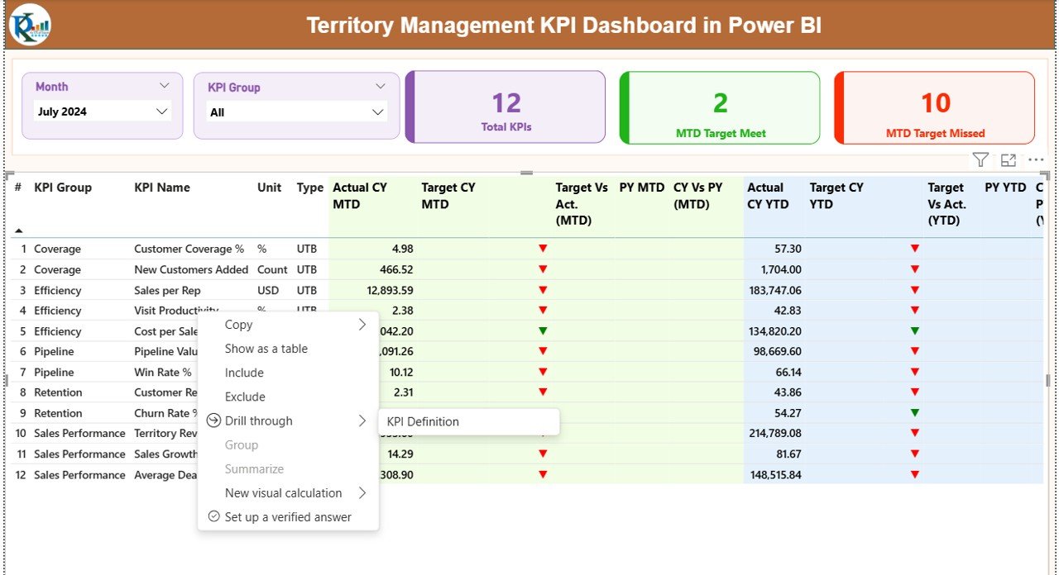Viewport: 1059px width, 575px height.
Task: Open the filter icon on the KPI table
Action: coord(980,159)
